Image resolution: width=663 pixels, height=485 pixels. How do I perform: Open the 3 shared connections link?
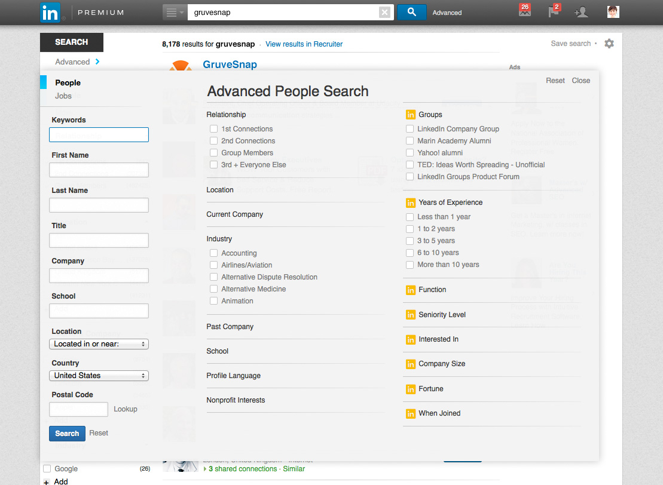pos(243,469)
